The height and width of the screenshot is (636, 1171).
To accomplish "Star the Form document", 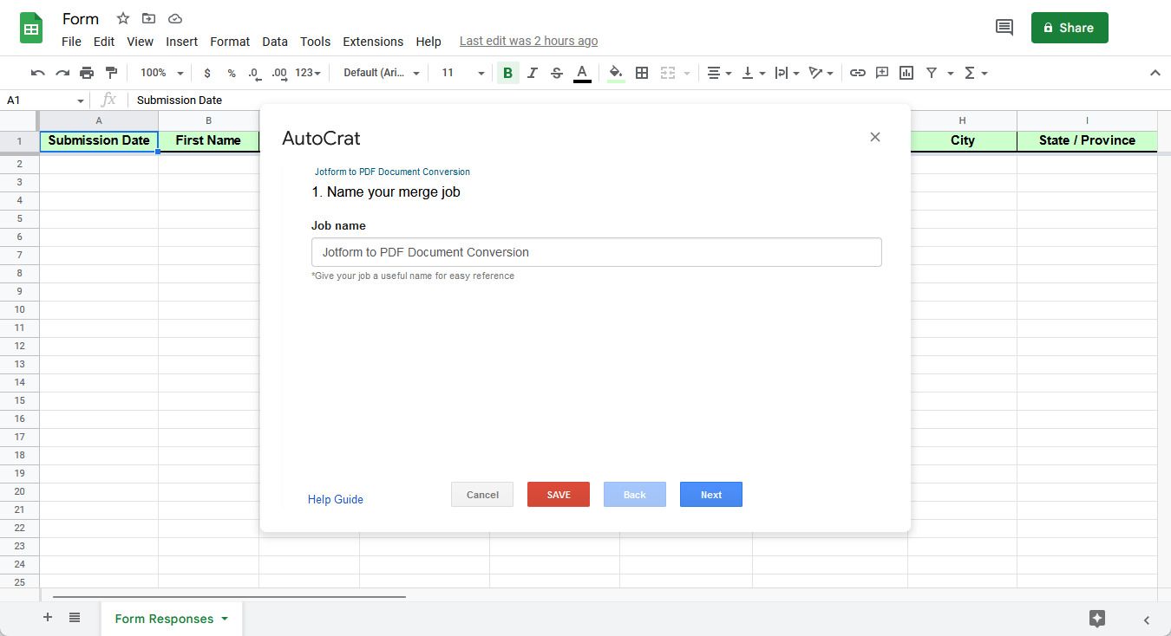I will 123,18.
